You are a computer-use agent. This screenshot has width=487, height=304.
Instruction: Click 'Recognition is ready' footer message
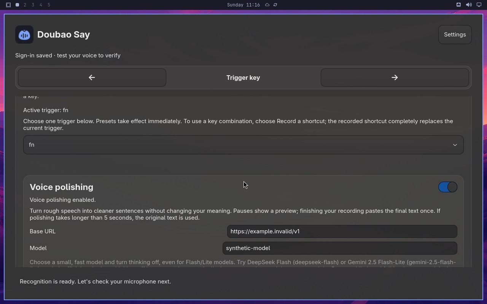pyautogui.click(x=95, y=282)
